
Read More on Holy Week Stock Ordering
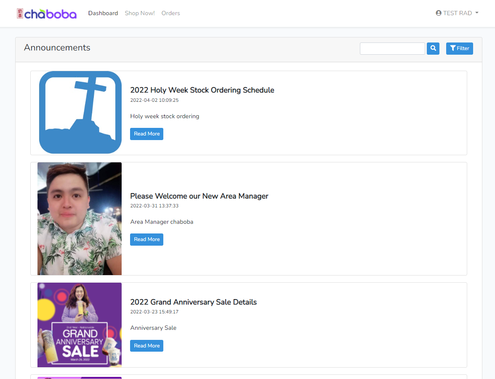click(x=146, y=134)
